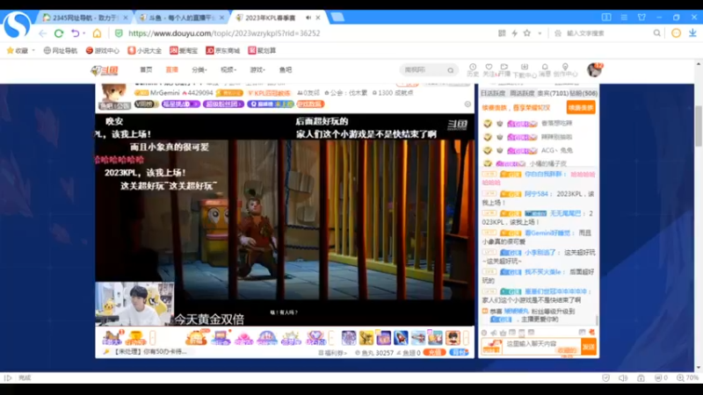Image resolution: width=703 pixels, height=395 pixels.
Task: Click the yellow smiley account icon
Action: coord(676,33)
